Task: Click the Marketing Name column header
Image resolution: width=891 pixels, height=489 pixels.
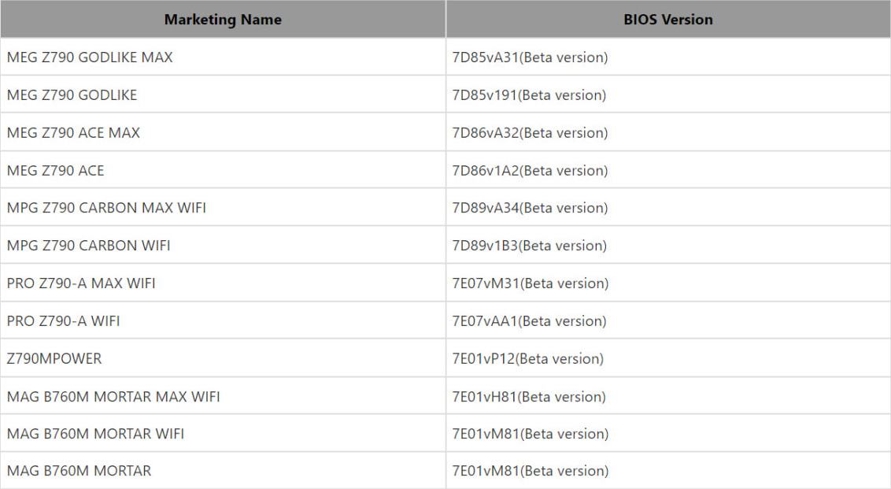Action: click(223, 20)
